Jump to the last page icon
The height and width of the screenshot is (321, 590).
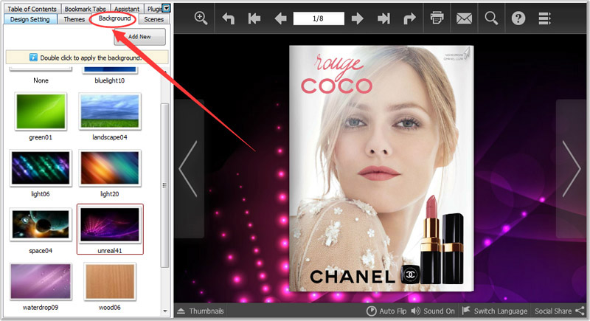[x=383, y=19]
